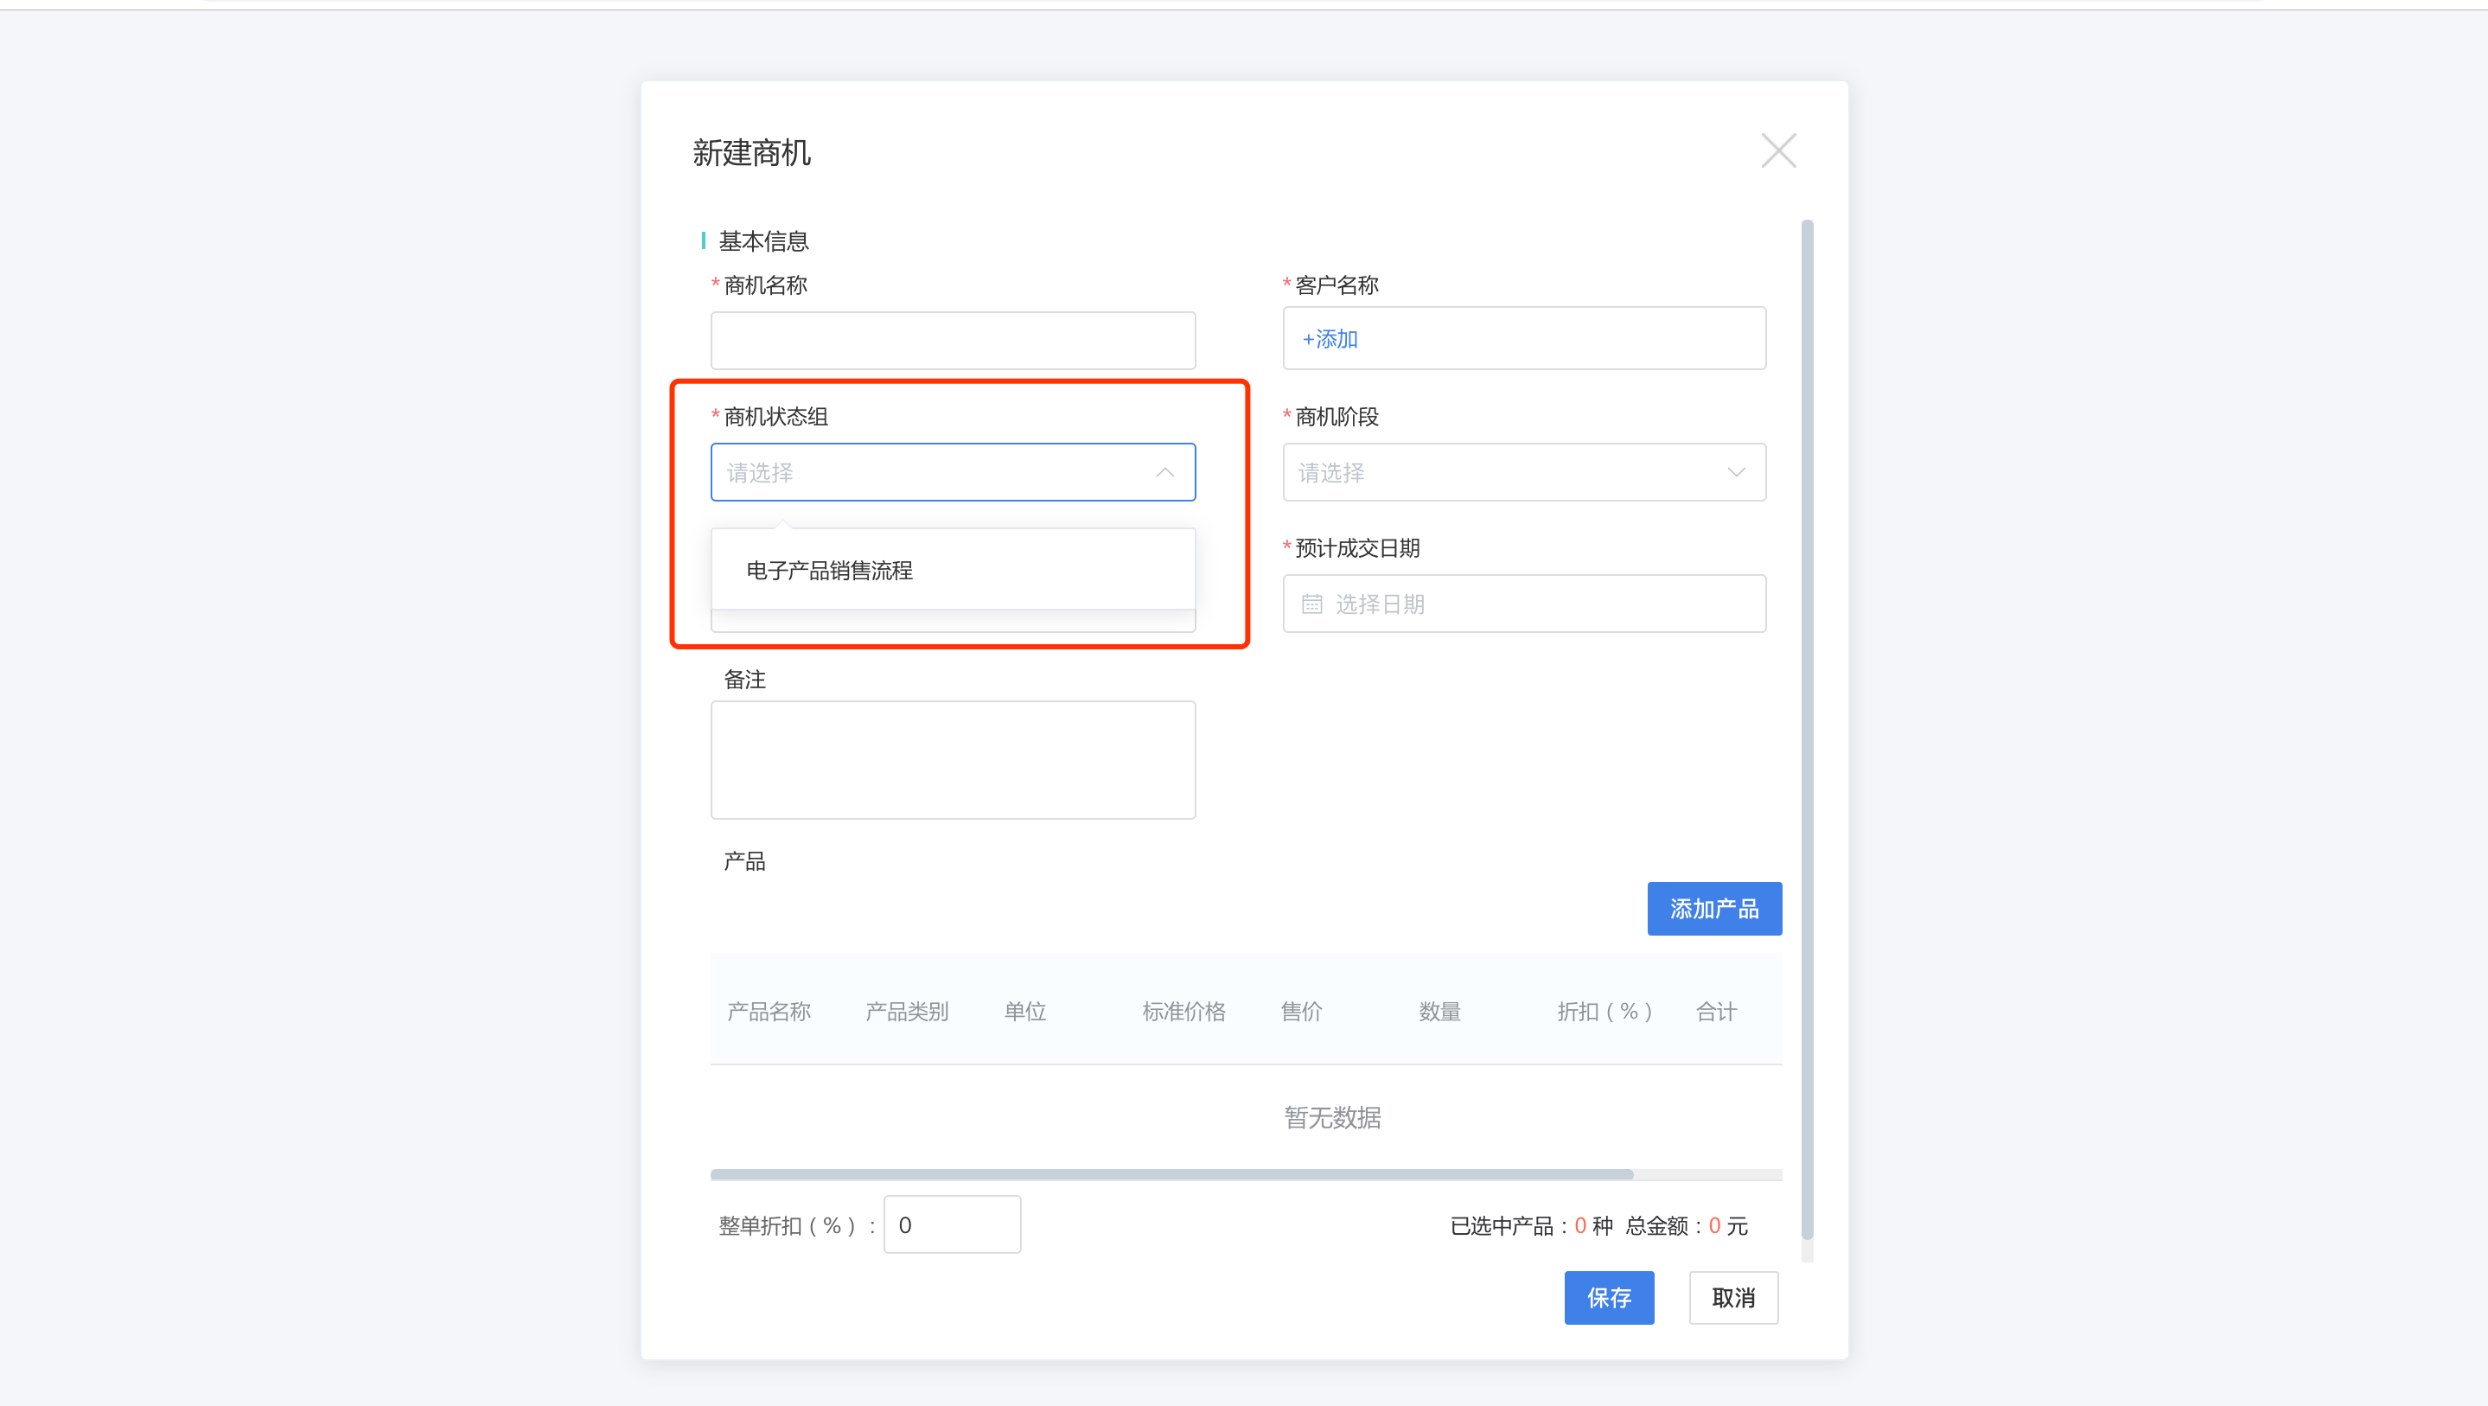Screen dimensions: 2488x1406
Task: Click the 基本信息 section heading
Action: click(x=763, y=240)
